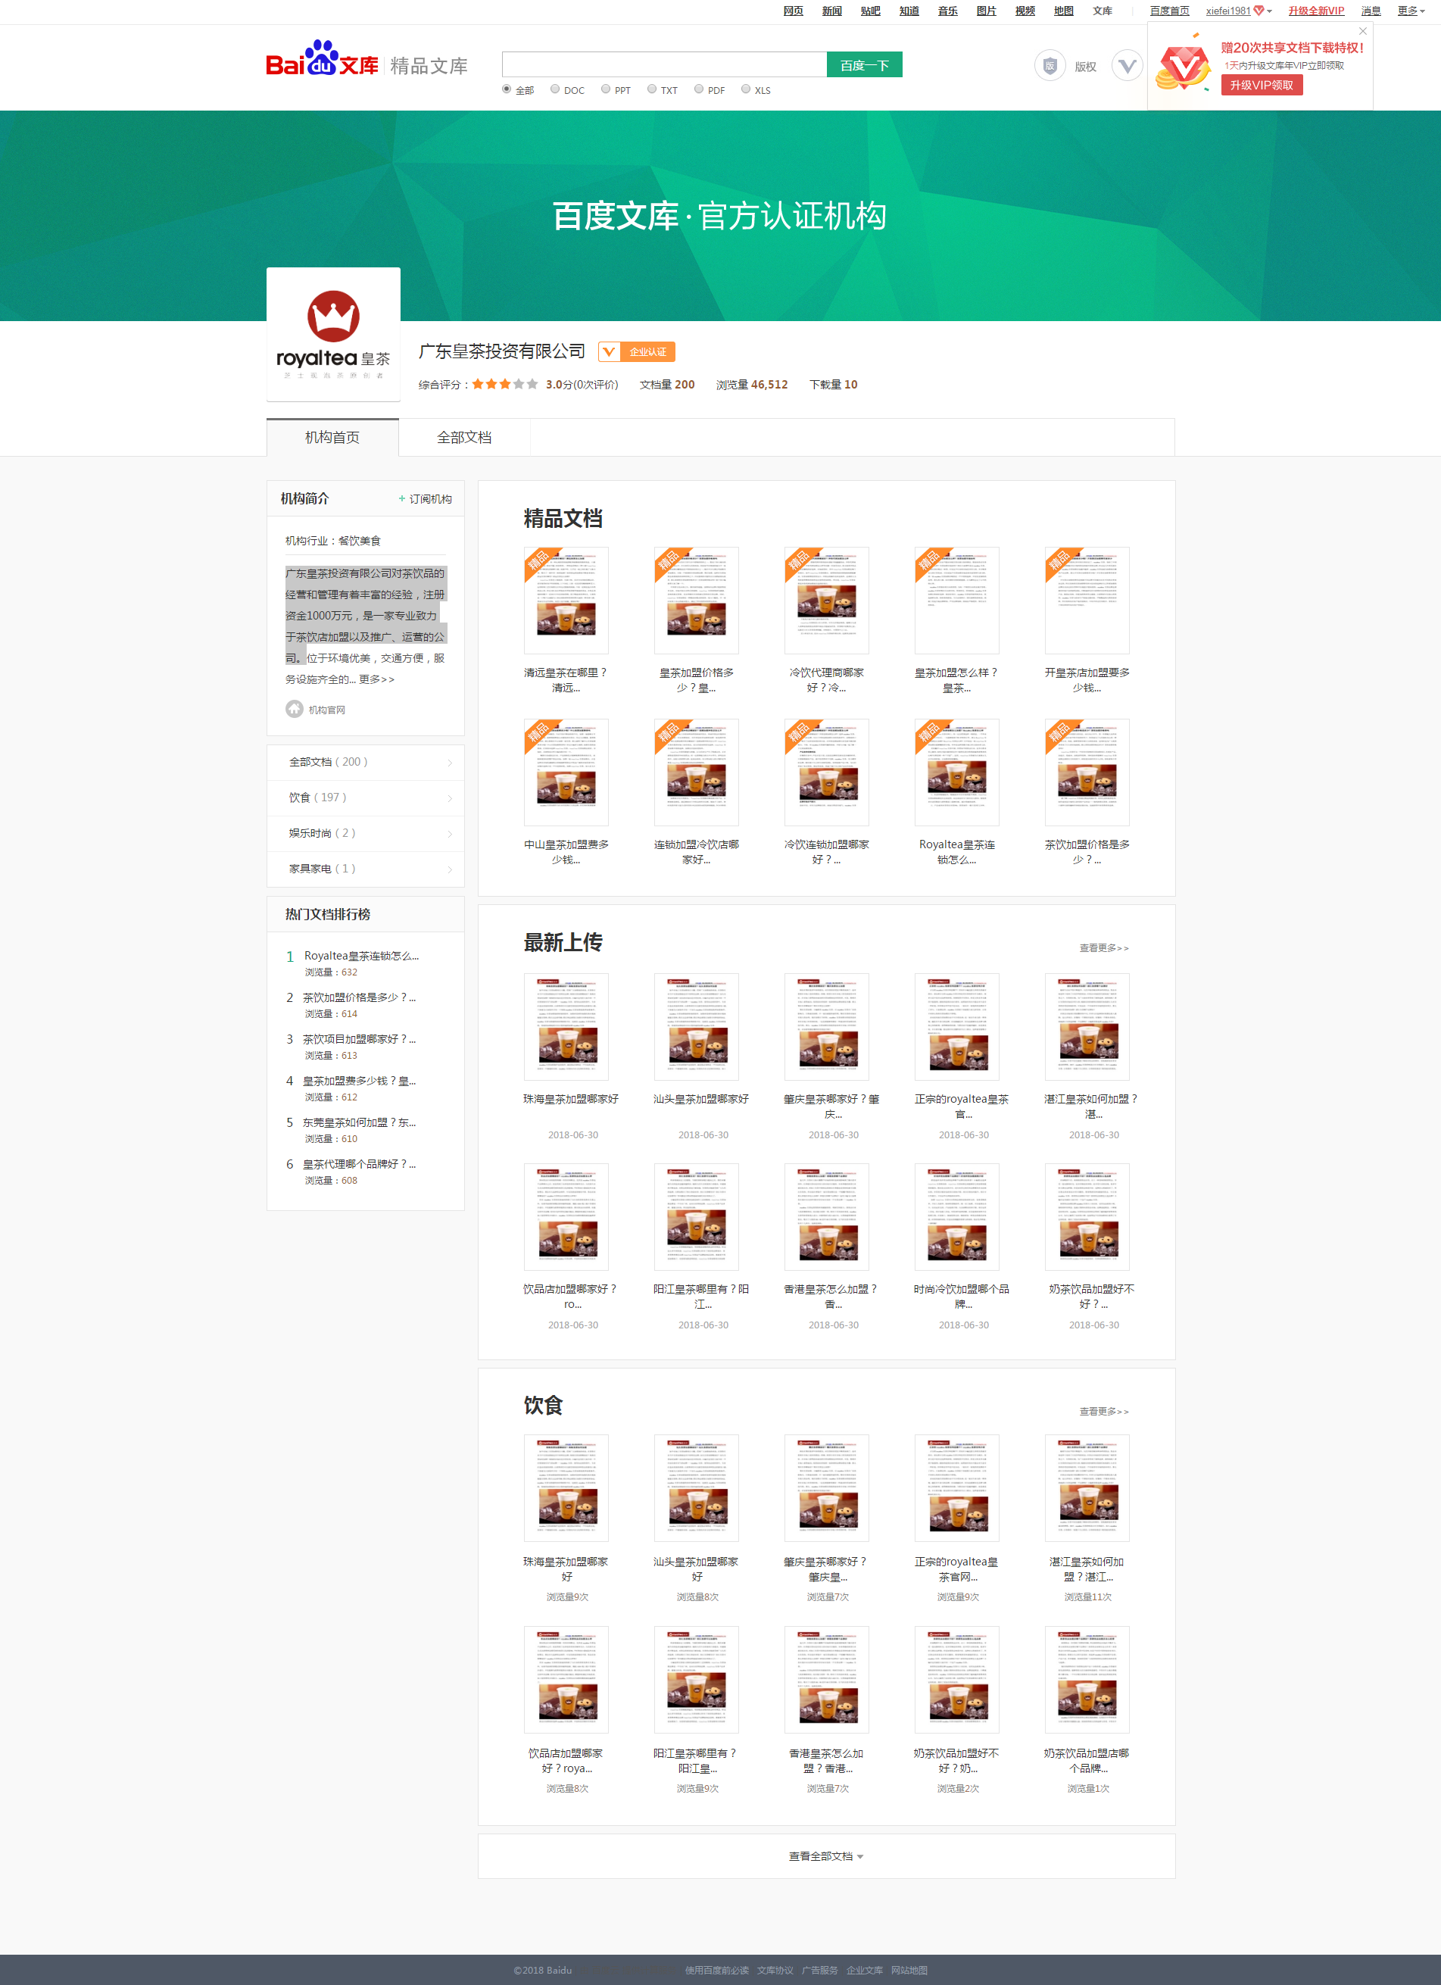Click 企业文库 footer link
Screen dimensions: 1441x1985
[x=865, y=1970]
